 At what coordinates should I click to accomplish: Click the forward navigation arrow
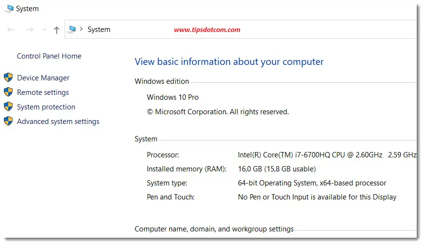coord(30,30)
